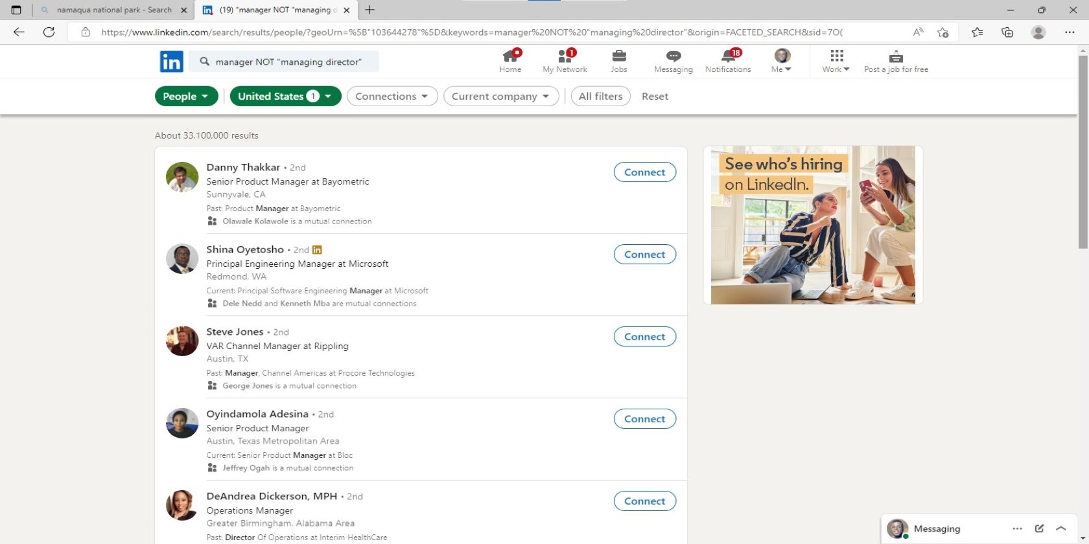Go back in browser history
The width and height of the screenshot is (1089, 544).
[x=19, y=32]
